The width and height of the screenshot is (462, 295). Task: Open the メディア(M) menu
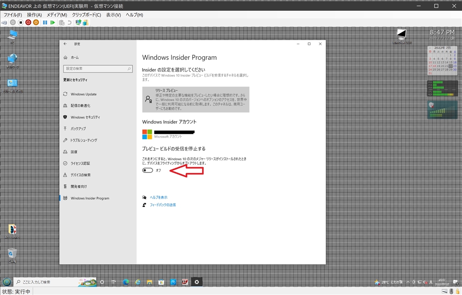[57, 15]
